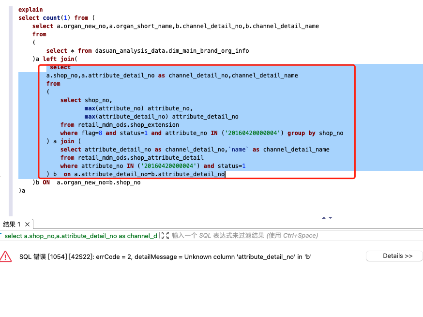This screenshot has width=423, height=317.
Task: Click the table name dim_main_brand_org_info
Action: [208, 50]
